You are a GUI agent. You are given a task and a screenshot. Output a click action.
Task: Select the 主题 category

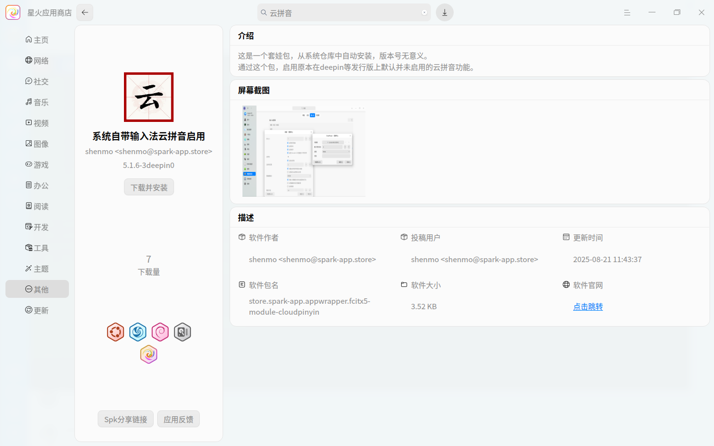click(37, 269)
